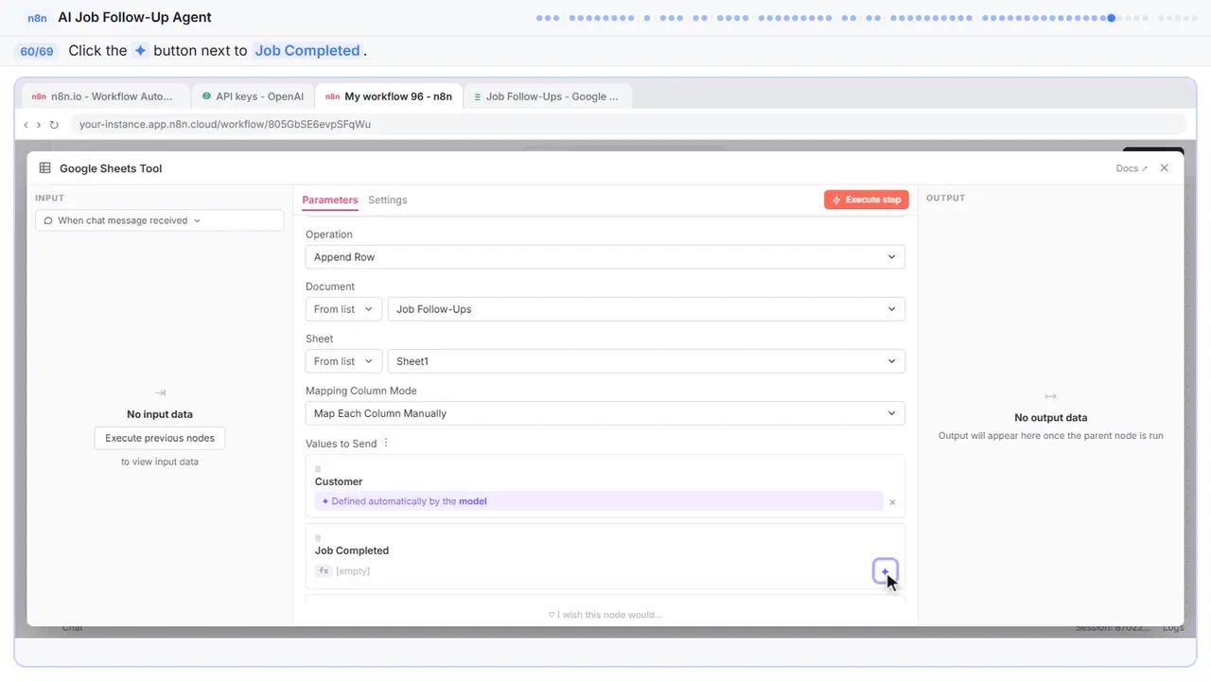Image resolution: width=1211 pixels, height=681 pixels.
Task: Grab the Customer field drag handle
Action: [x=318, y=469]
